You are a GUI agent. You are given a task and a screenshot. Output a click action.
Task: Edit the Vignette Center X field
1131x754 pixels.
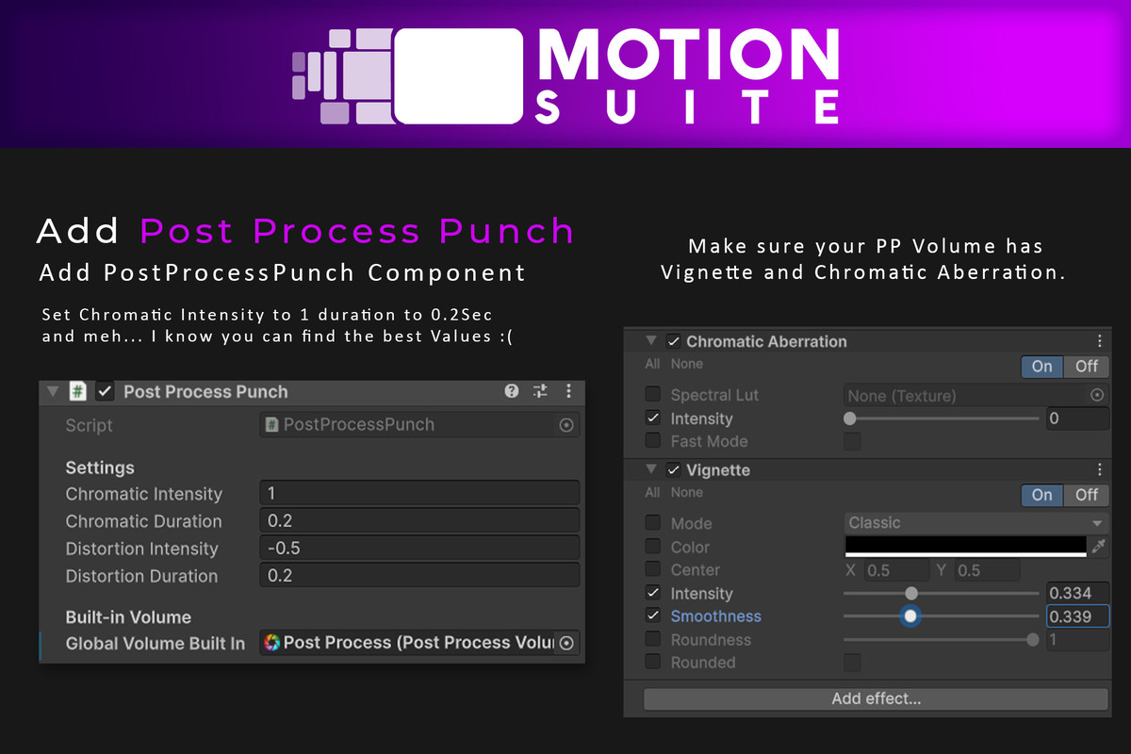pos(895,570)
